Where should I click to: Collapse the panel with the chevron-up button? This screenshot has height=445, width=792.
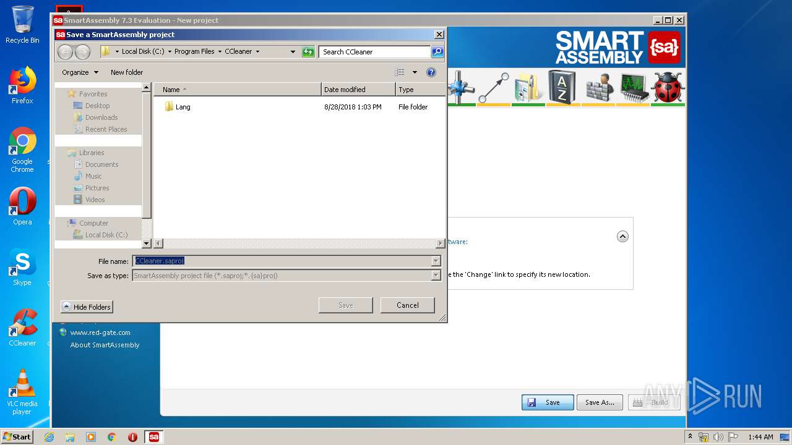point(622,236)
